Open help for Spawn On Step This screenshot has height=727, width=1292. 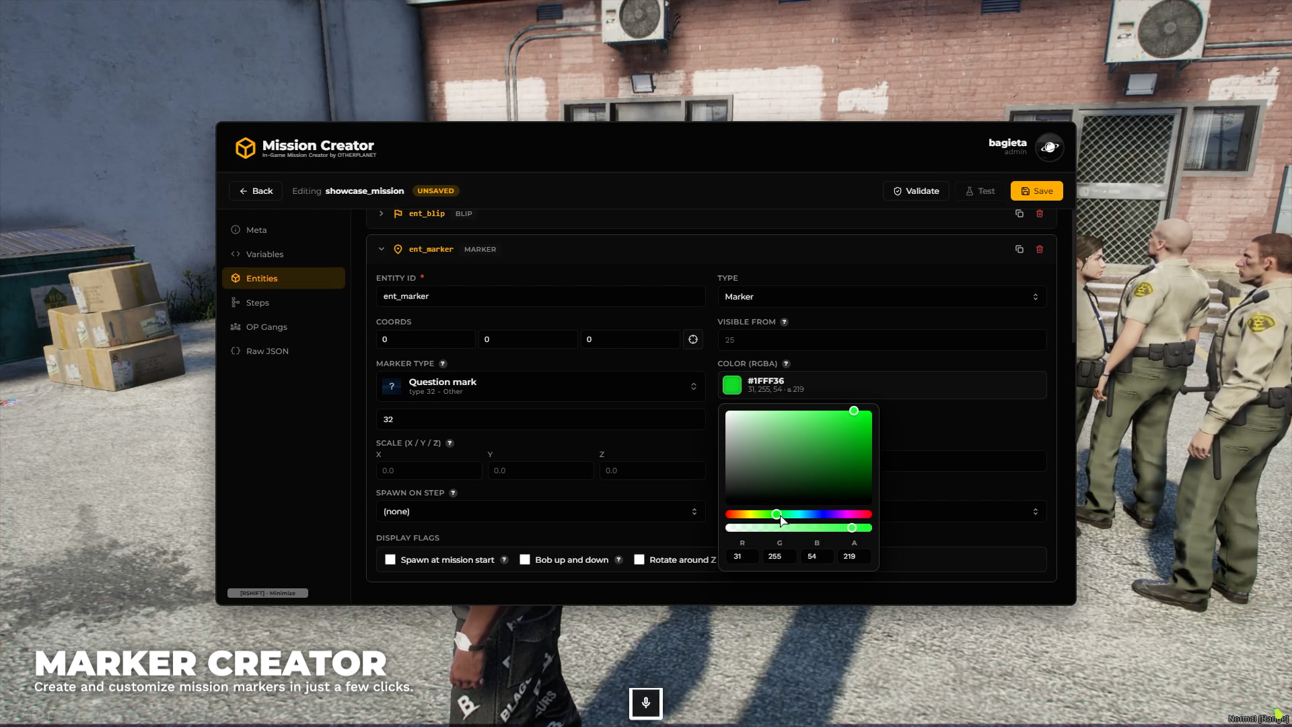tap(453, 493)
